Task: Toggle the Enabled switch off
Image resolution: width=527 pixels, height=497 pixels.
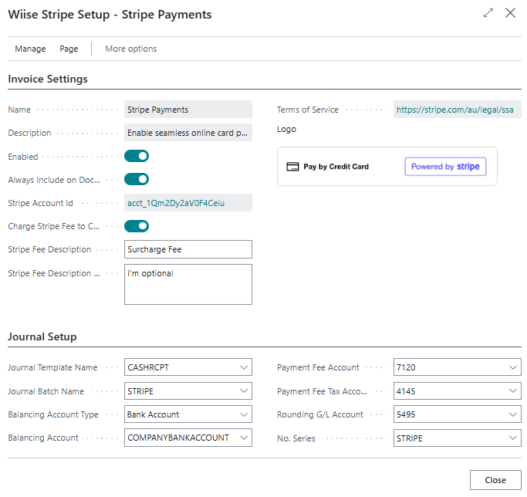Action: [x=137, y=156]
